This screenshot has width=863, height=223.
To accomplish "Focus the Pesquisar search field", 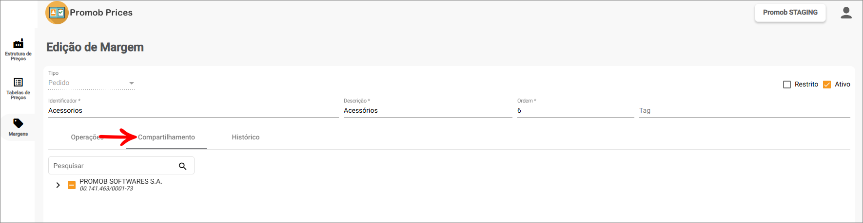I will point(112,166).
